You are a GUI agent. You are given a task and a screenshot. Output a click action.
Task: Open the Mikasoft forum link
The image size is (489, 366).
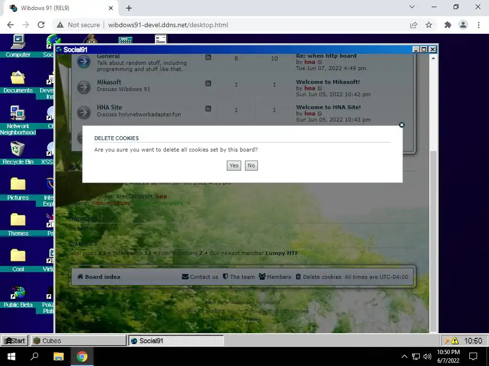click(x=109, y=82)
